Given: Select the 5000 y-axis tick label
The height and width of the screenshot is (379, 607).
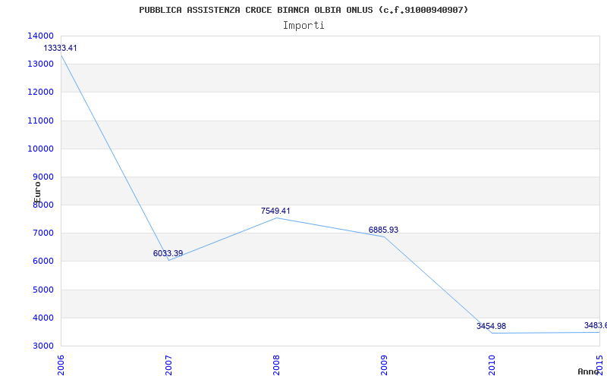Looking at the screenshot, I should pyautogui.click(x=42, y=290).
